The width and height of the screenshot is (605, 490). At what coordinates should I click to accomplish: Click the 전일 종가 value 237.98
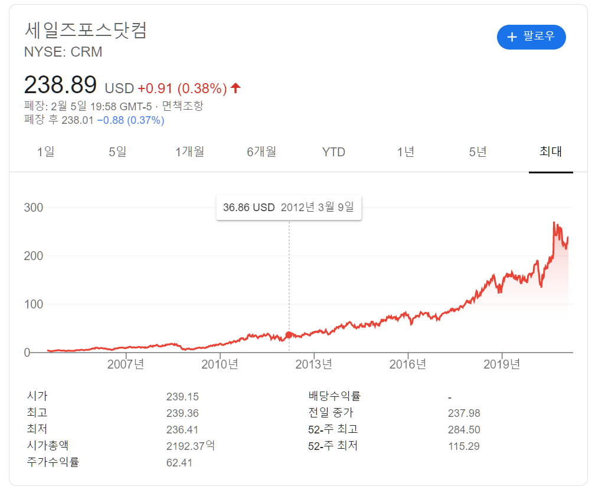464,413
